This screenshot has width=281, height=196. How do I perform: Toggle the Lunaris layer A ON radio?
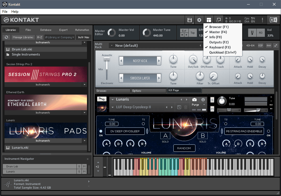[101, 131]
